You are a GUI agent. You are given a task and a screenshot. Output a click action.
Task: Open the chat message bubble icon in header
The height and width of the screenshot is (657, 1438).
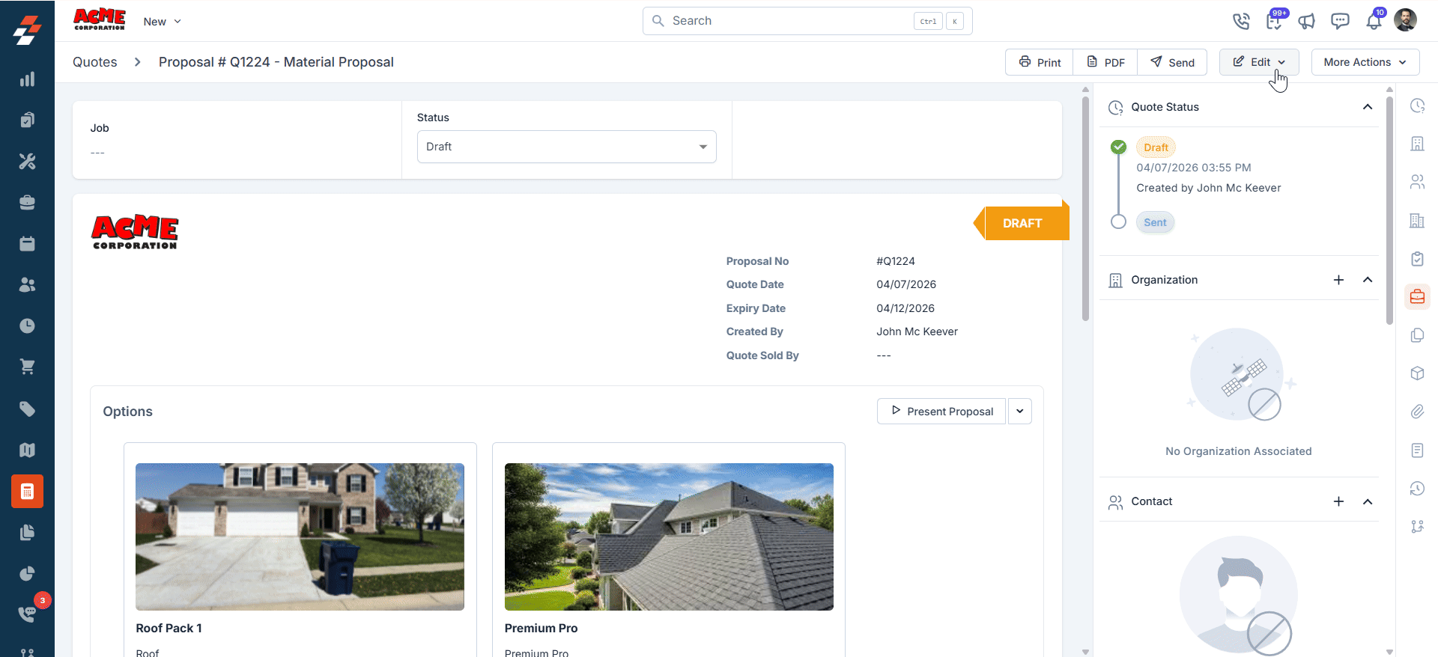(x=1340, y=21)
